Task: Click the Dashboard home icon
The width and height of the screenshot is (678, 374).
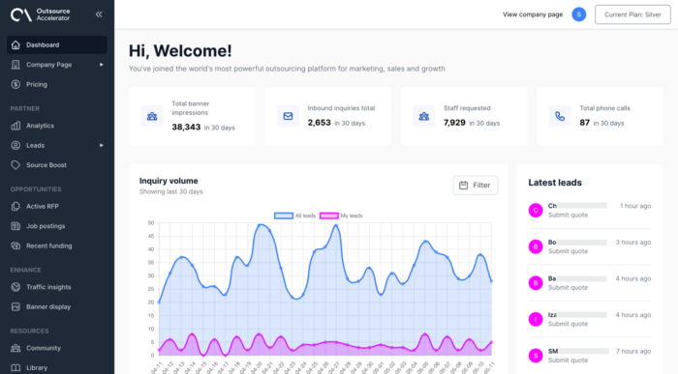Action: pyautogui.click(x=15, y=44)
